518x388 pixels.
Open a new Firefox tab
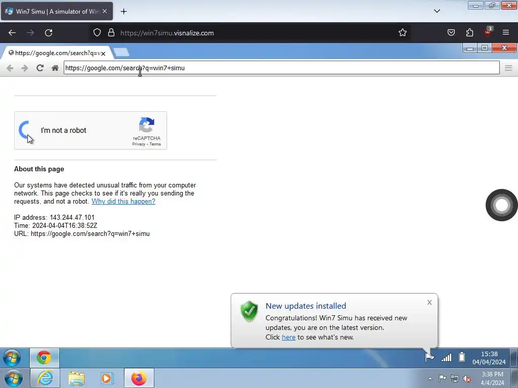tap(123, 12)
